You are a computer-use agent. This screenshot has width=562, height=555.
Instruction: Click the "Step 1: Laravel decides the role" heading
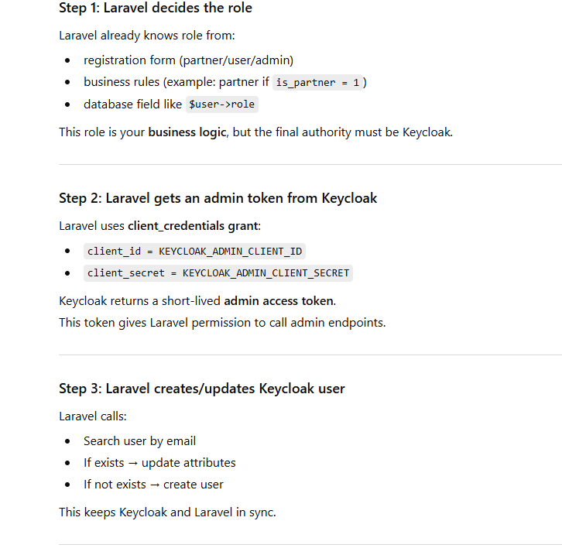(x=155, y=9)
